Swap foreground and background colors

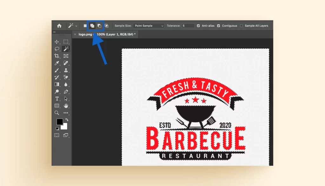67,120
